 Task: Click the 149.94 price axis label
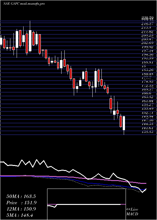147,116
